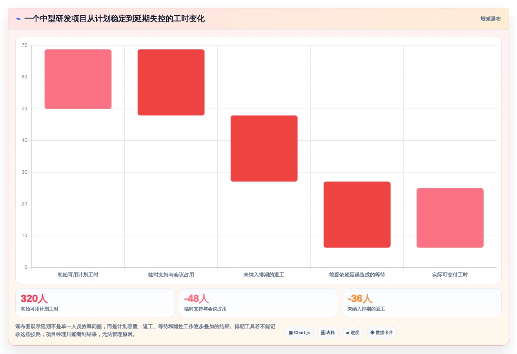Screen dimensions: 517x354
Task: Click the lightning icon beside the chart title
Action: pyautogui.click(x=18, y=19)
